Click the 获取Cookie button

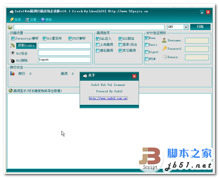coord(26,46)
